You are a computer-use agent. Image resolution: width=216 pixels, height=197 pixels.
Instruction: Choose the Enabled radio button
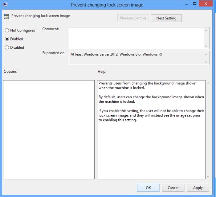7,39
